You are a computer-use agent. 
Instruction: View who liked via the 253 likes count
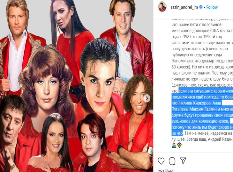click(x=165, y=171)
